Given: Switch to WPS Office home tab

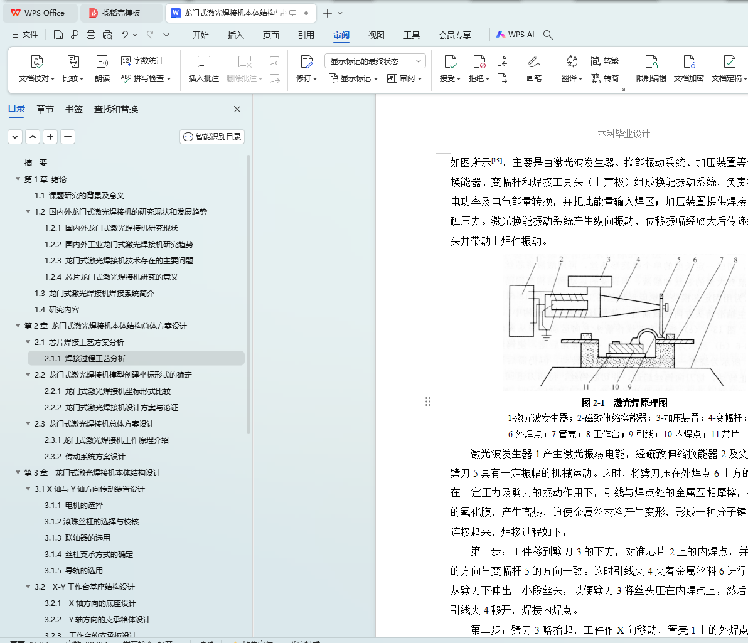Looking at the screenshot, I should (40, 13).
